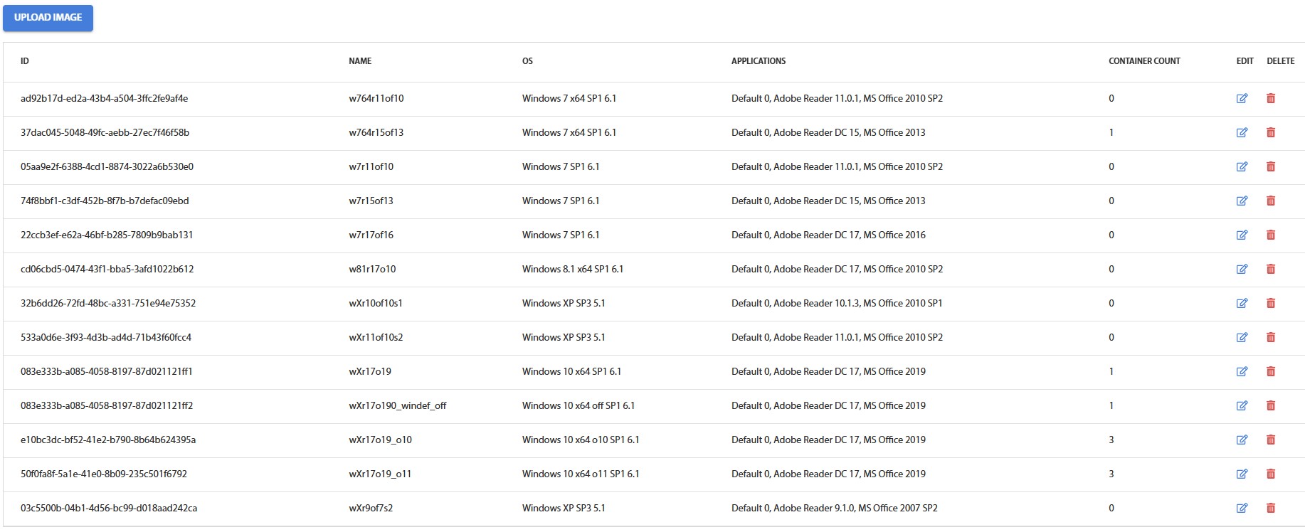Screen dimensions: 1305x532
Task: Click the Applications column header
Action: [758, 61]
